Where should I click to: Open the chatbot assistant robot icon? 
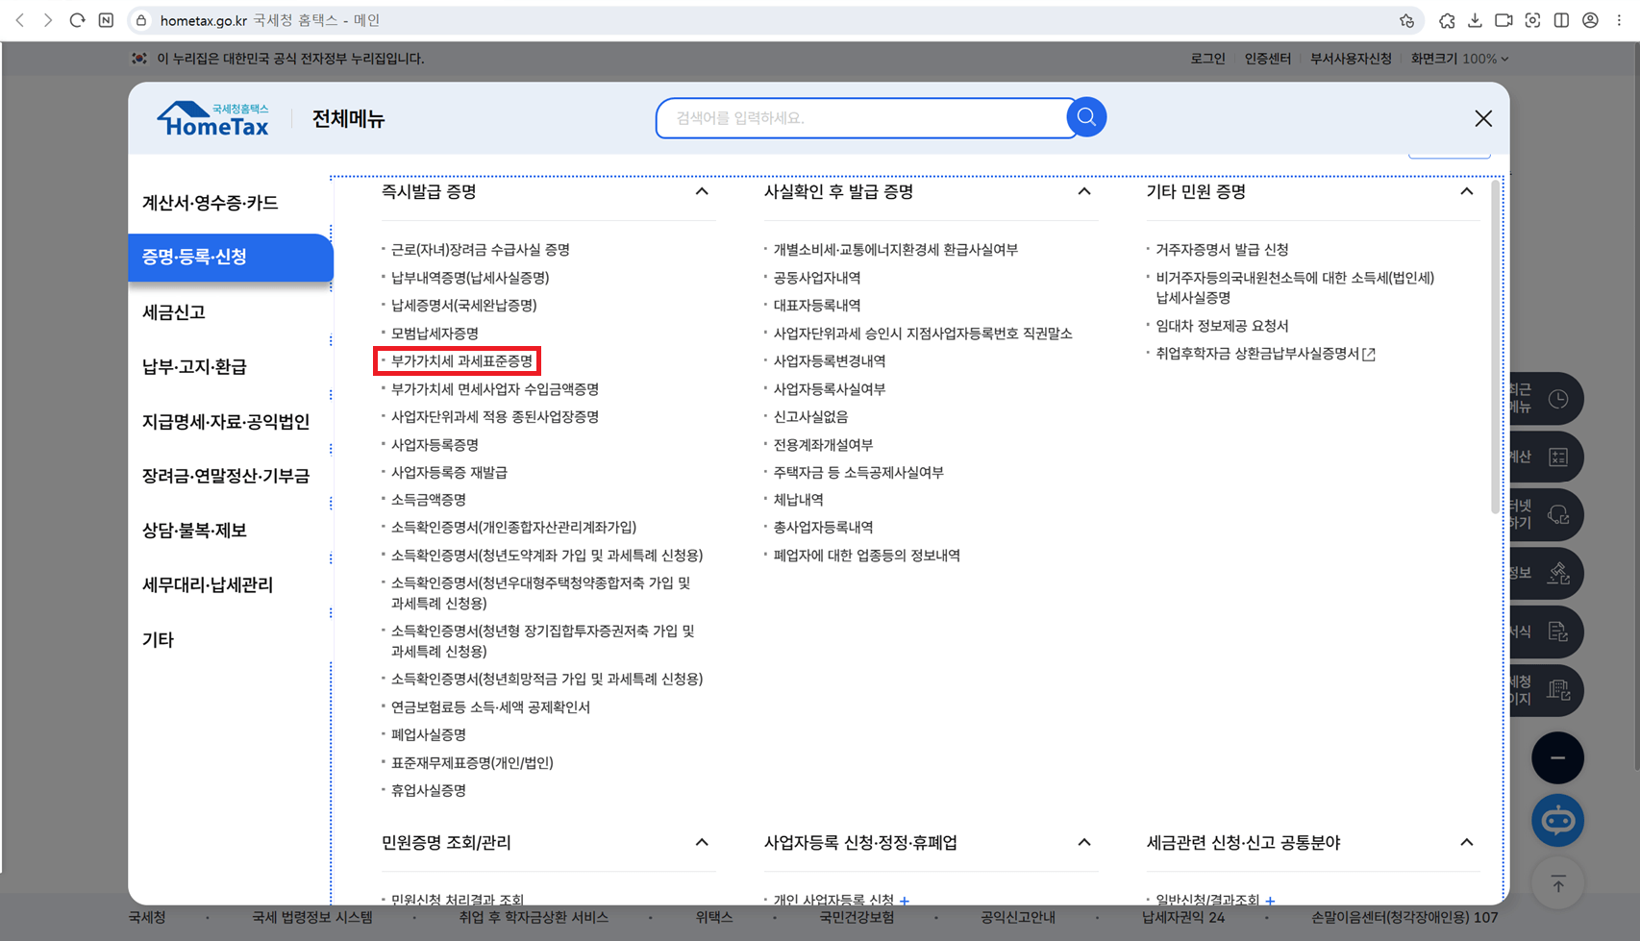click(1557, 820)
